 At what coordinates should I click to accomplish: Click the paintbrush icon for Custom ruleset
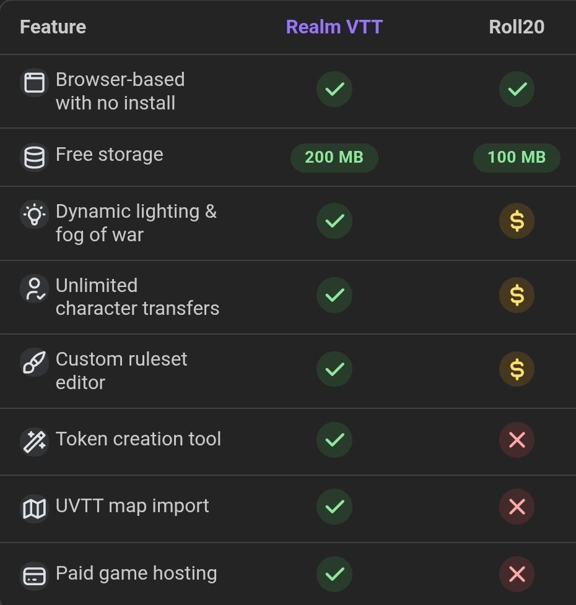coord(34,363)
